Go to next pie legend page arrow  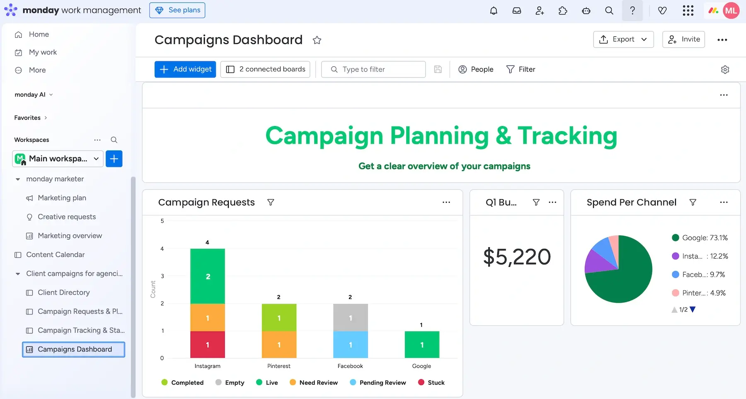click(693, 310)
